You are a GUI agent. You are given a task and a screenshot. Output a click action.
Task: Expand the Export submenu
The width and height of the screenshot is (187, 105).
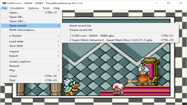point(31,56)
